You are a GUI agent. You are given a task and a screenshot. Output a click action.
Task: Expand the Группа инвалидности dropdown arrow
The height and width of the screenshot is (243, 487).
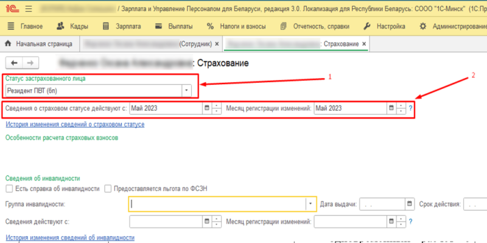click(310, 204)
